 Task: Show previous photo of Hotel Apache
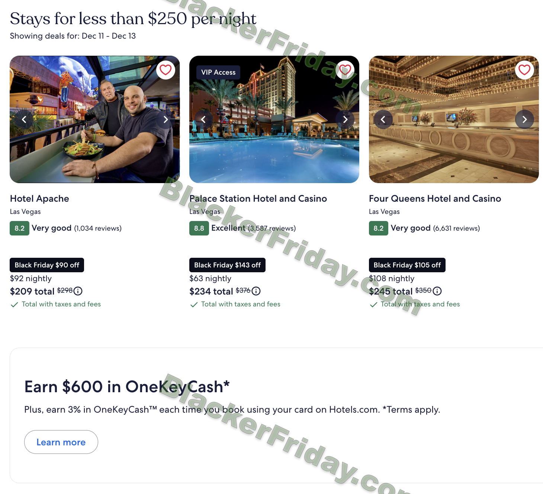pos(24,120)
